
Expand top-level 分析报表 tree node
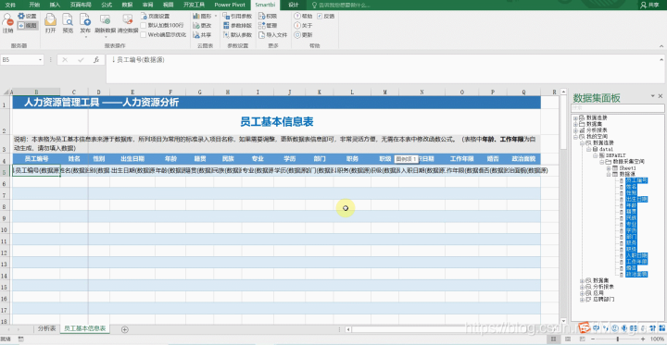point(575,130)
